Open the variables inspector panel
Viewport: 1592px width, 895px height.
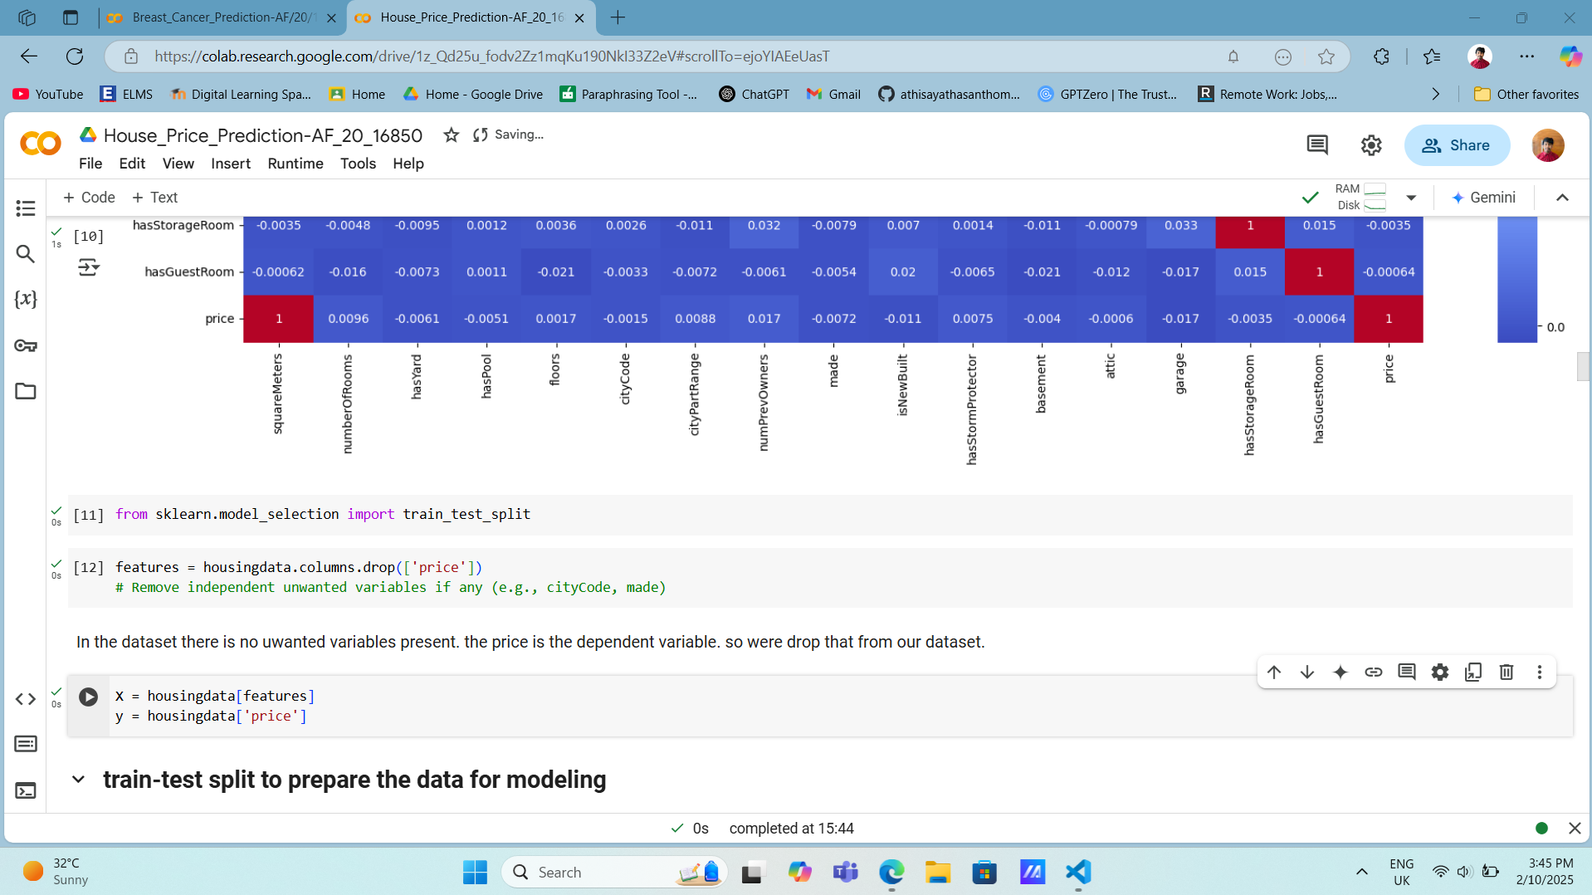pos(26,299)
